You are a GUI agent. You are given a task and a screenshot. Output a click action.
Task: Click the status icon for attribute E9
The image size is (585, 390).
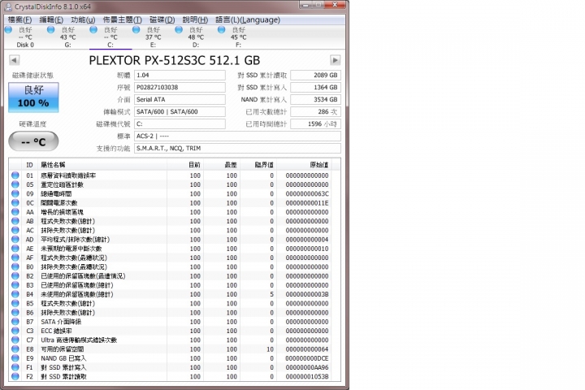(x=15, y=357)
